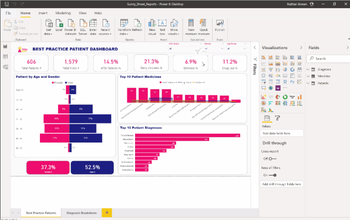The height and width of the screenshot is (220, 350).
Task: Insert a New visual
Action: (x=152, y=26)
